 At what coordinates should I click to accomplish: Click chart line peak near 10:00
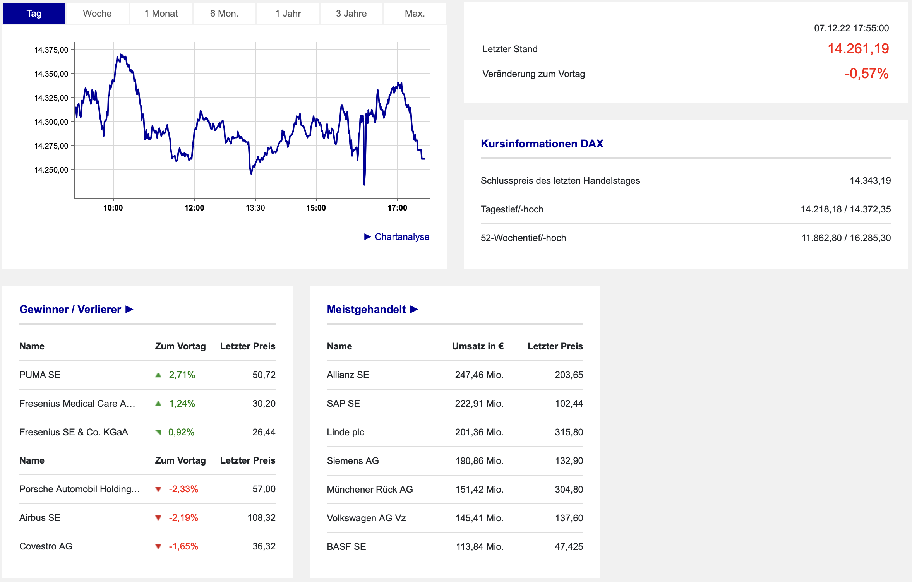point(121,55)
